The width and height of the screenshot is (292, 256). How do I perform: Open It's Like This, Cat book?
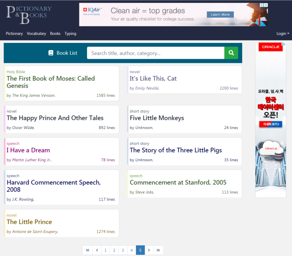tap(153, 78)
